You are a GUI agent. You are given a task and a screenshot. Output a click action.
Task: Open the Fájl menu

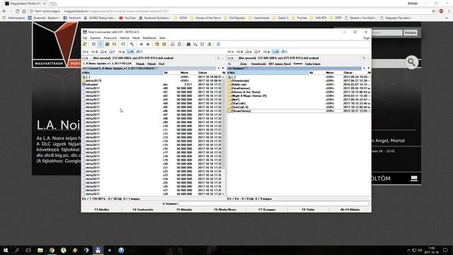click(85, 38)
